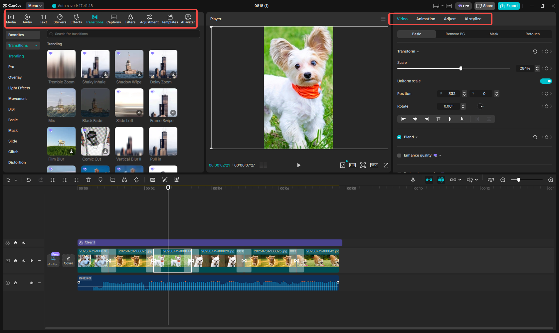Open the selection tool mode dropdown
559x333 pixels.
pyautogui.click(x=16, y=180)
